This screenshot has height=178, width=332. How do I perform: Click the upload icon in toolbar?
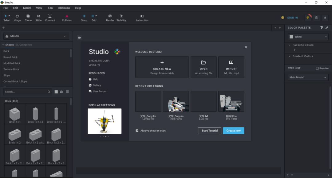click(325, 18)
